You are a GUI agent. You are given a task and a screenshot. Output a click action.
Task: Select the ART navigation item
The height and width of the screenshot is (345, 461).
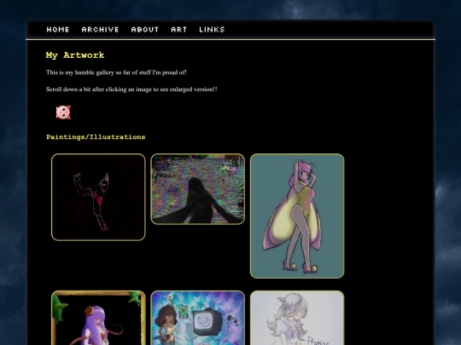(179, 30)
